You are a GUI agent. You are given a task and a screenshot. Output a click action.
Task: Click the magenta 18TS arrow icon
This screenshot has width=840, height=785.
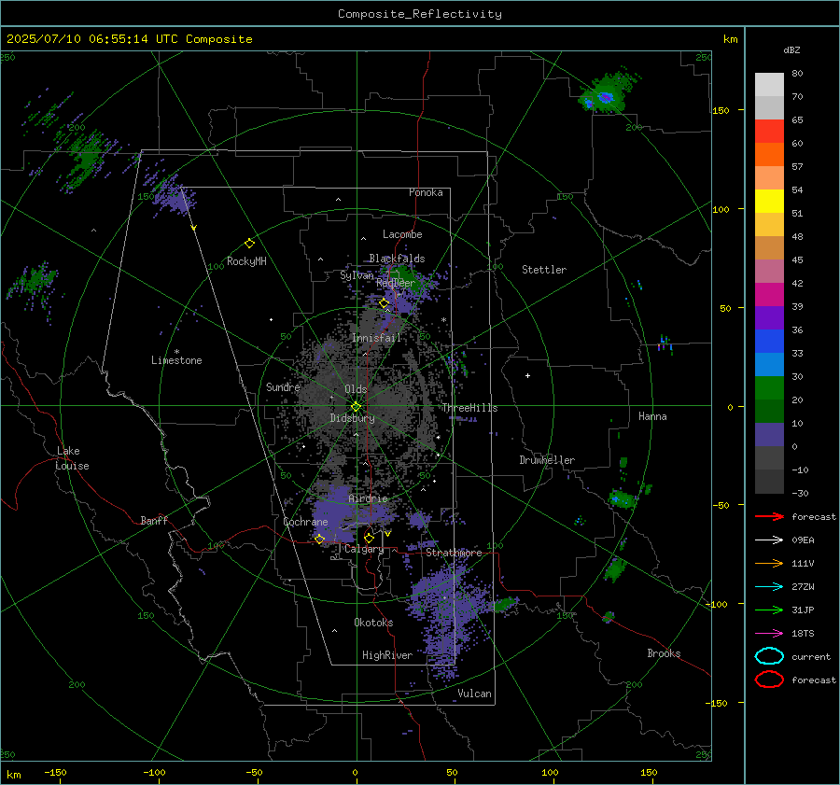(x=769, y=634)
